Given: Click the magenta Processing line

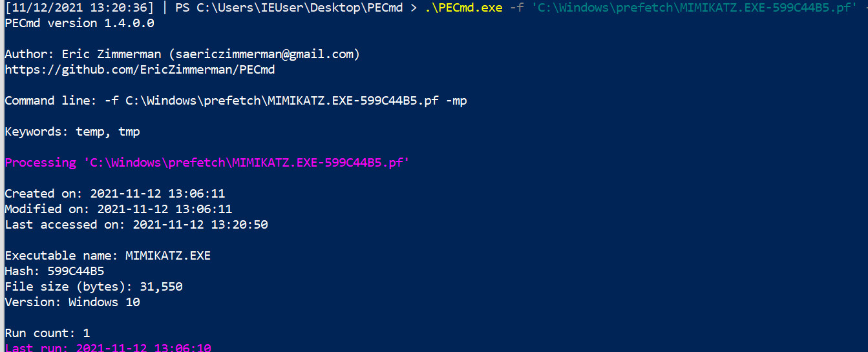Looking at the screenshot, I should 207,163.
